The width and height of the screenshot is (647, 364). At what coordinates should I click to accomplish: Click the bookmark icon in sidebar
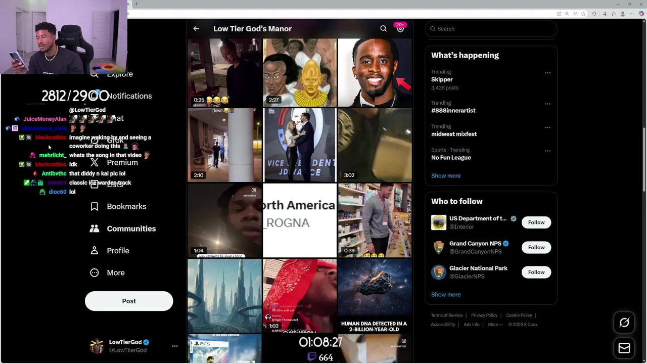coord(95,206)
